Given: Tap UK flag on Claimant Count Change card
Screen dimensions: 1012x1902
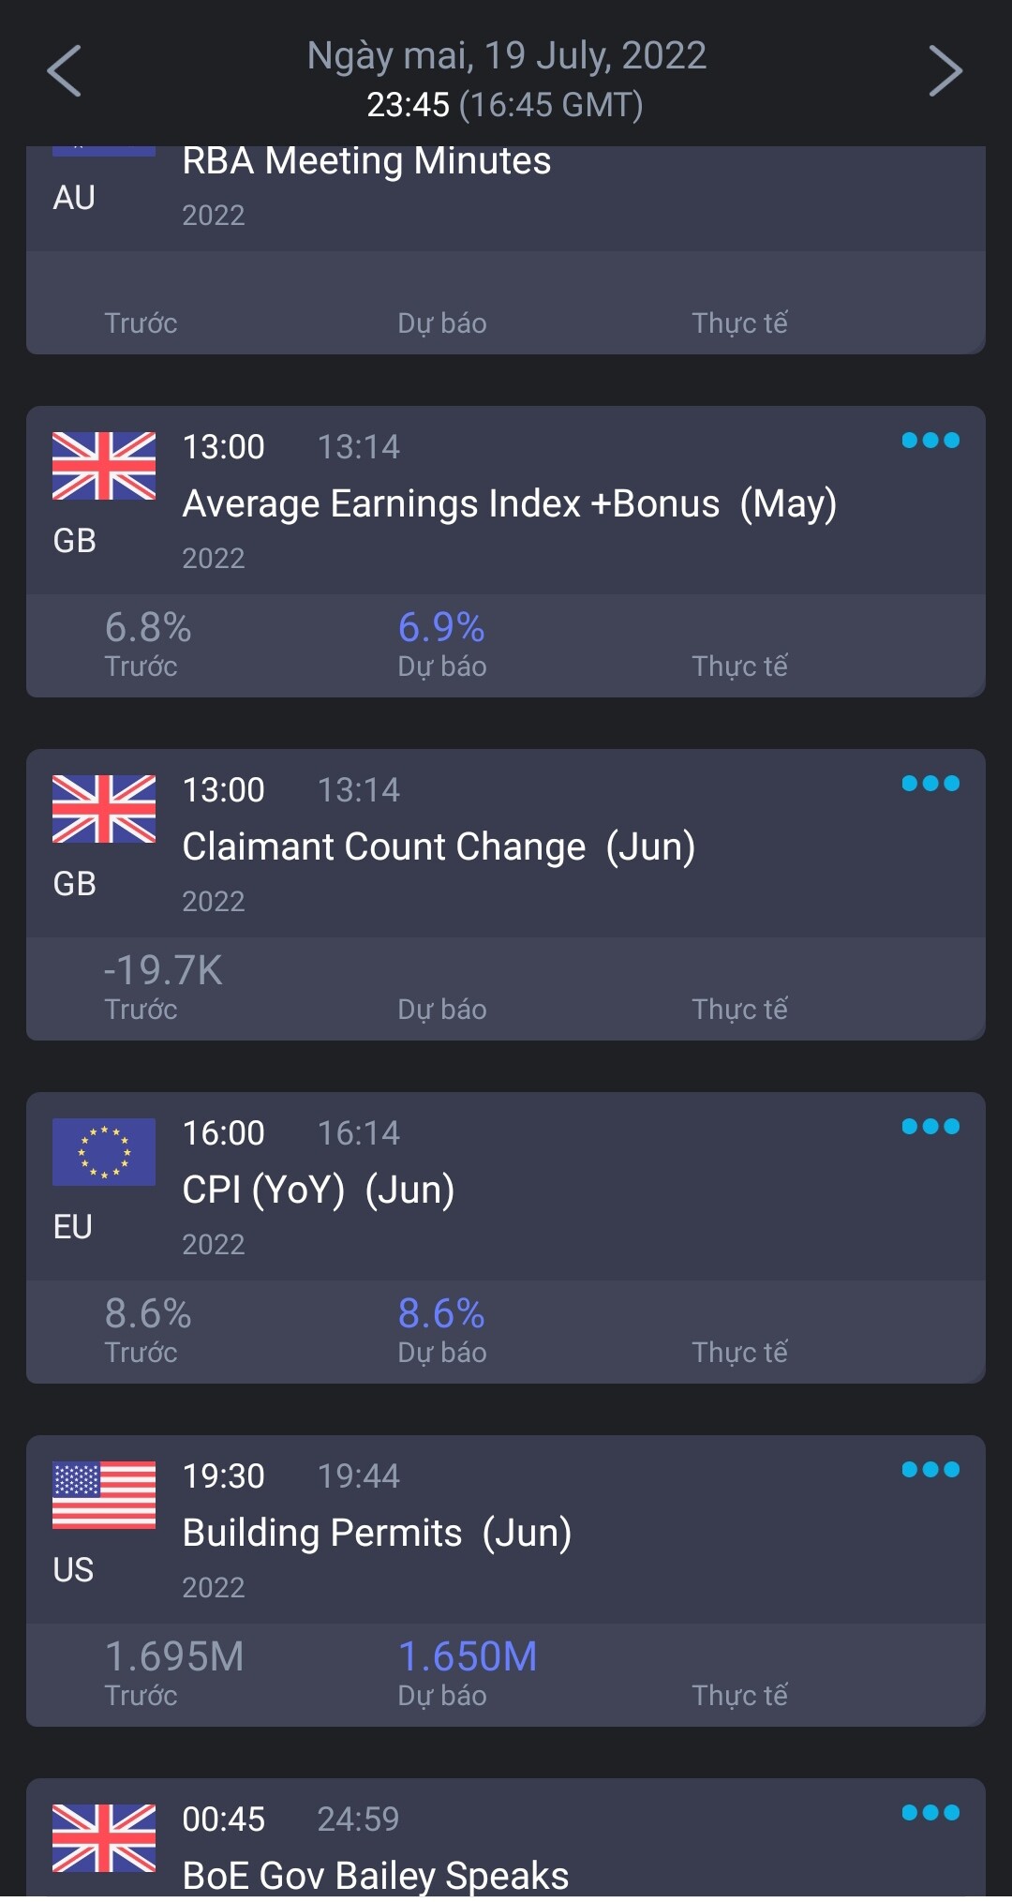Looking at the screenshot, I should point(104,809).
